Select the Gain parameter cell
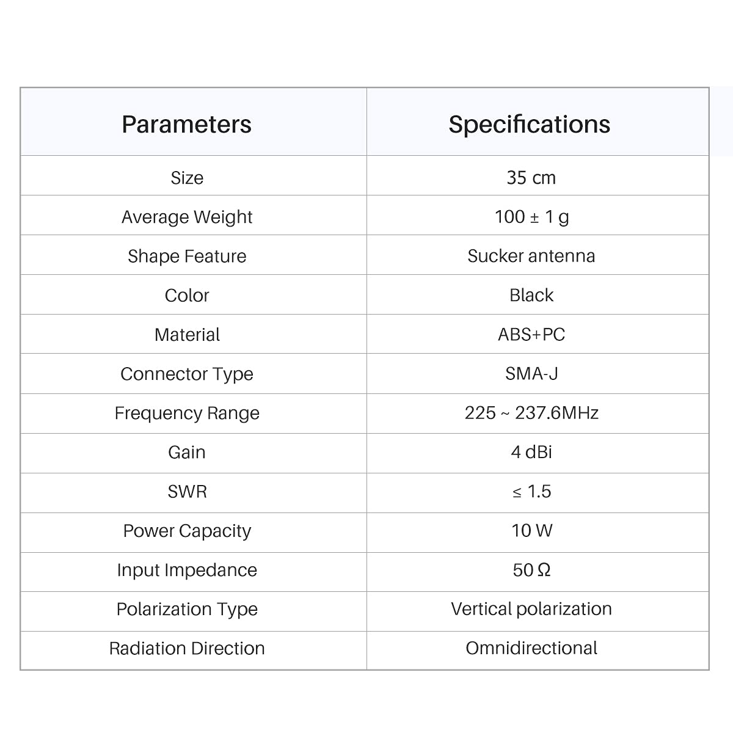Viewport: 733px width, 733px height. 187,452
